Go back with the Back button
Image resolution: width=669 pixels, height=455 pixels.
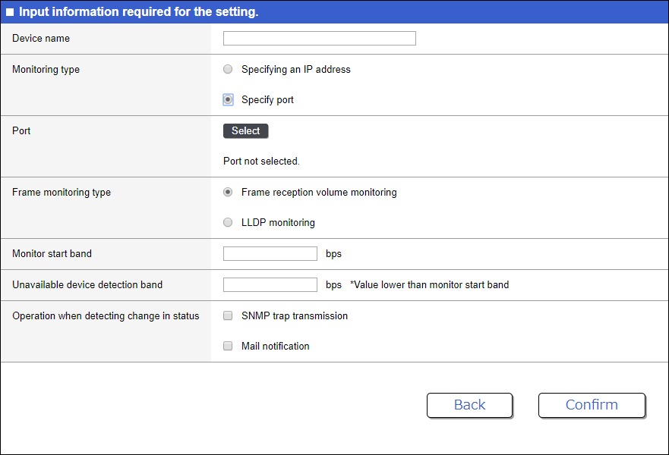469,405
